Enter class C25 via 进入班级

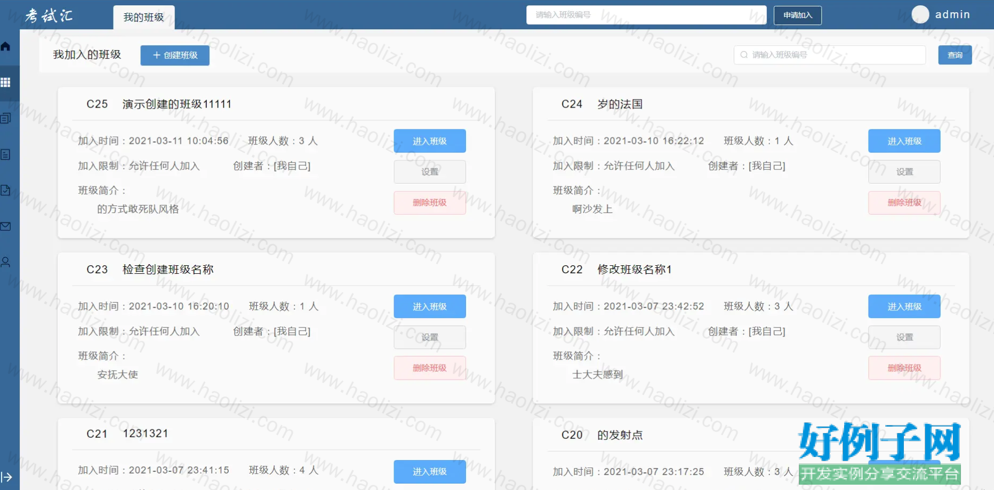pos(430,141)
